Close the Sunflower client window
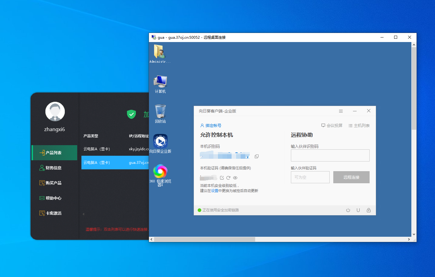Viewport: 435px width, 277px height. (x=369, y=111)
